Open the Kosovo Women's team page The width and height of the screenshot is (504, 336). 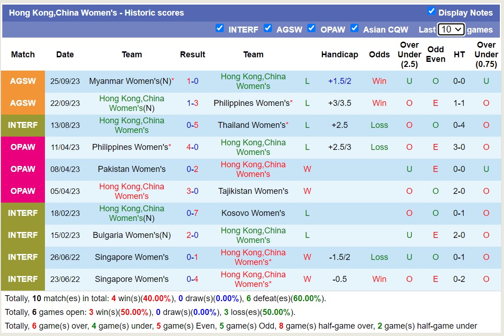pos(253,213)
